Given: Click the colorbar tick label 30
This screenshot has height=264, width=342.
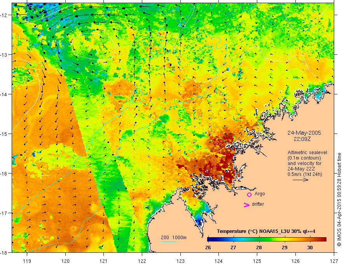Looking at the screenshot, I should [x=310, y=247].
